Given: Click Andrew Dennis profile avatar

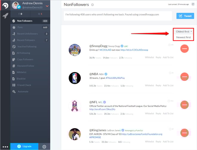Looking at the screenshot, I should [x=15, y=5].
